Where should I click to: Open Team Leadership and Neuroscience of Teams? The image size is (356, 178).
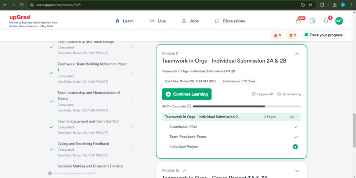pyautogui.click(x=89, y=96)
